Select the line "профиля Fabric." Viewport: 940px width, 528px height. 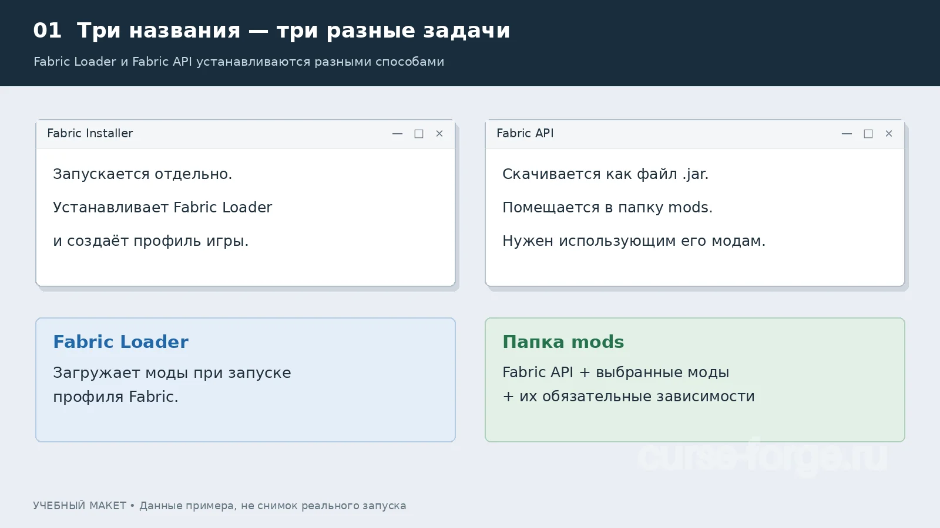(116, 397)
